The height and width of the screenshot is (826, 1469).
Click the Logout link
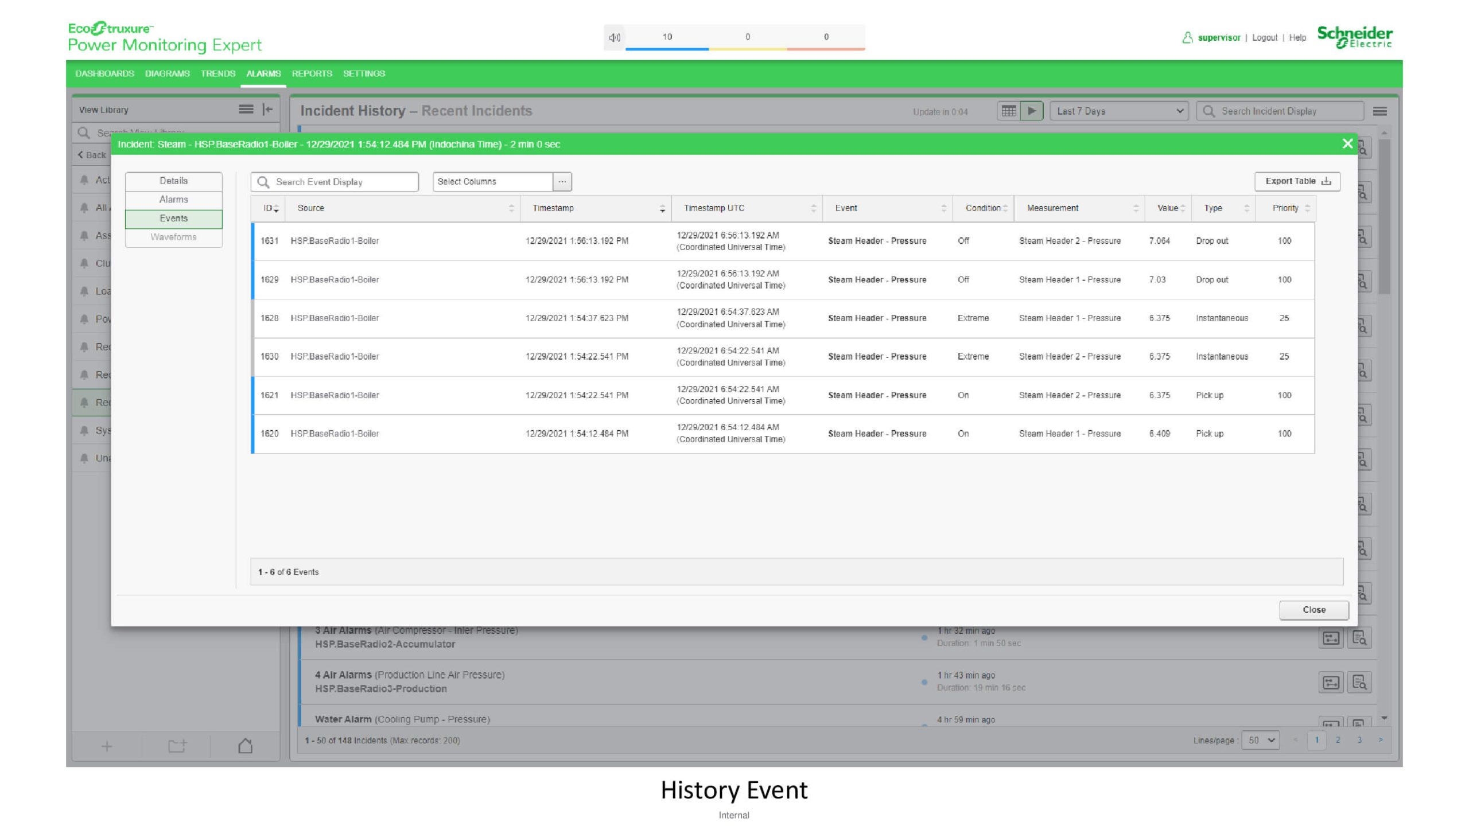point(1264,38)
